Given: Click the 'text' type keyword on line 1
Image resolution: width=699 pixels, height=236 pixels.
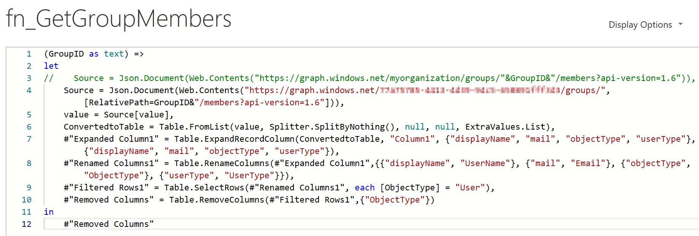Looking at the screenshot, I should point(114,54).
